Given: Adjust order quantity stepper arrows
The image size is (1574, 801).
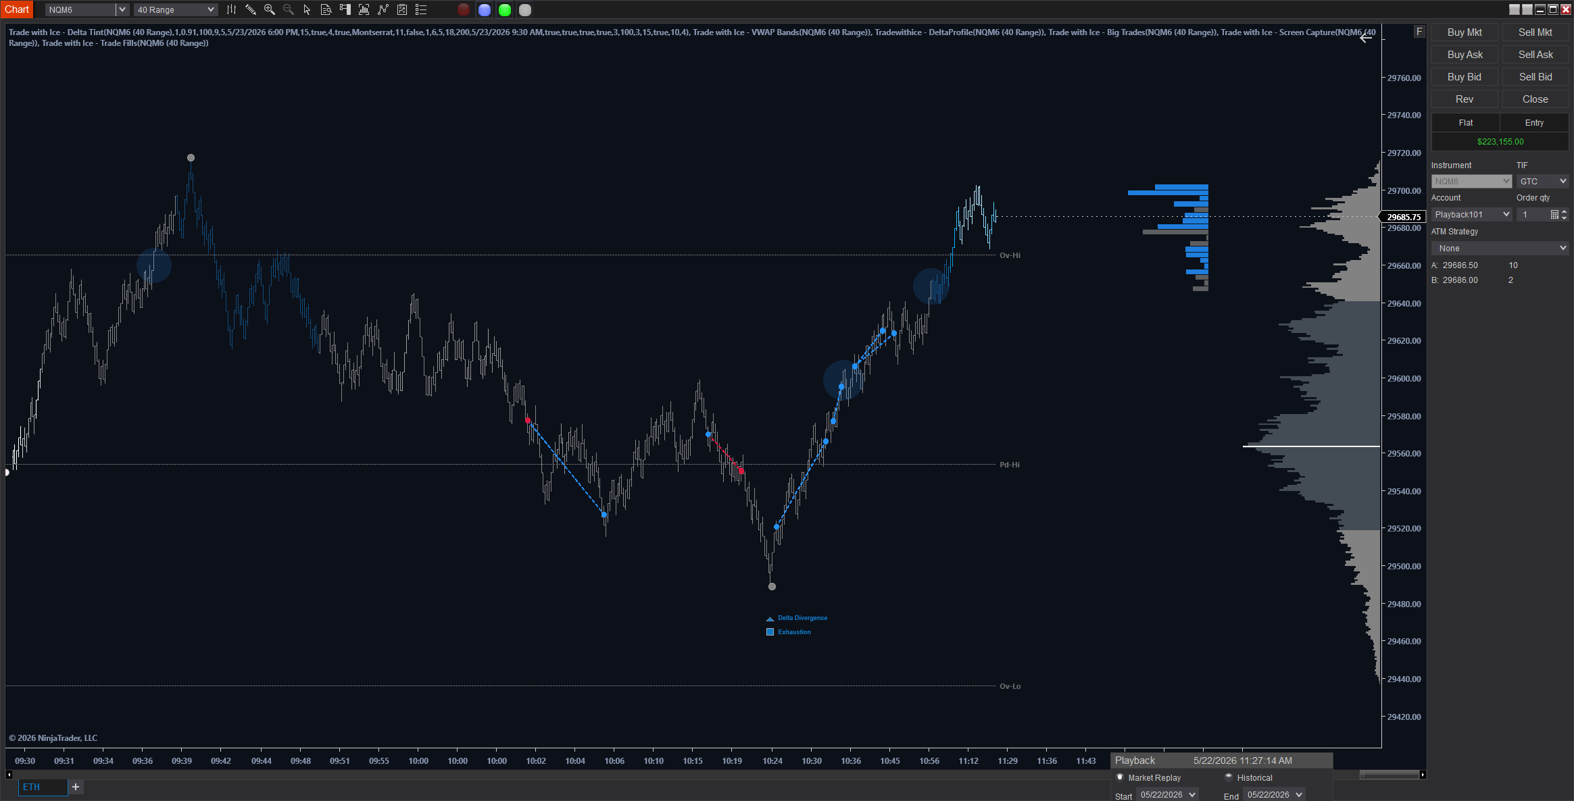Looking at the screenshot, I should 1564,215.
